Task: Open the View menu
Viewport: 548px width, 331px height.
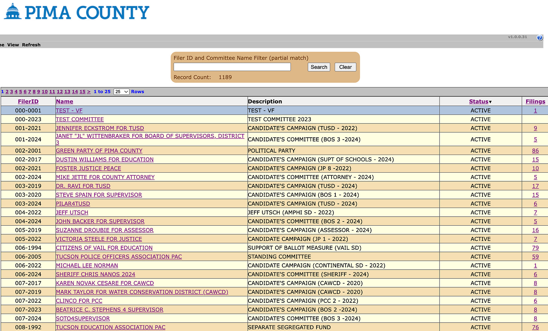Action: [13, 45]
